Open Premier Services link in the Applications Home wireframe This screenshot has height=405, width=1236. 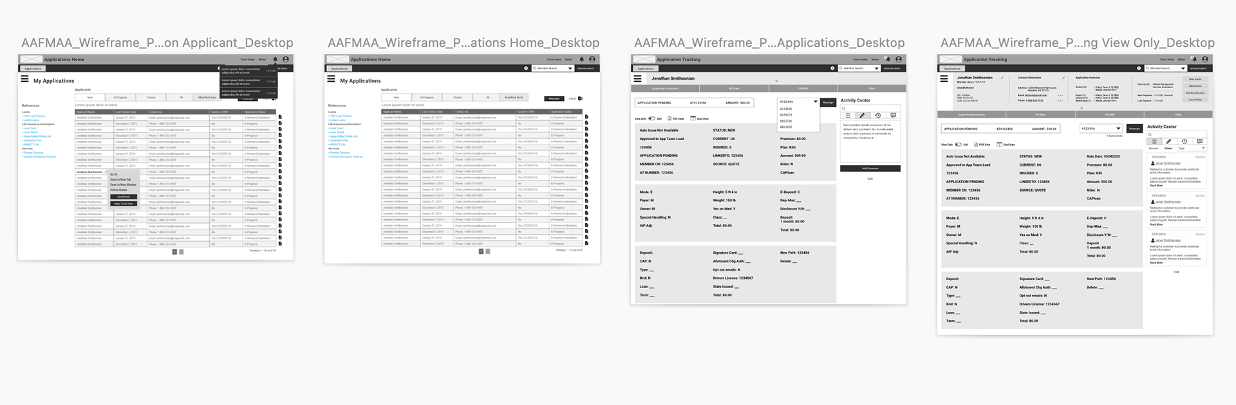click(x=340, y=152)
